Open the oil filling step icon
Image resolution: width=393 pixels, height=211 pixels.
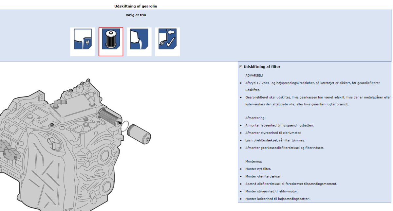tap(139, 42)
